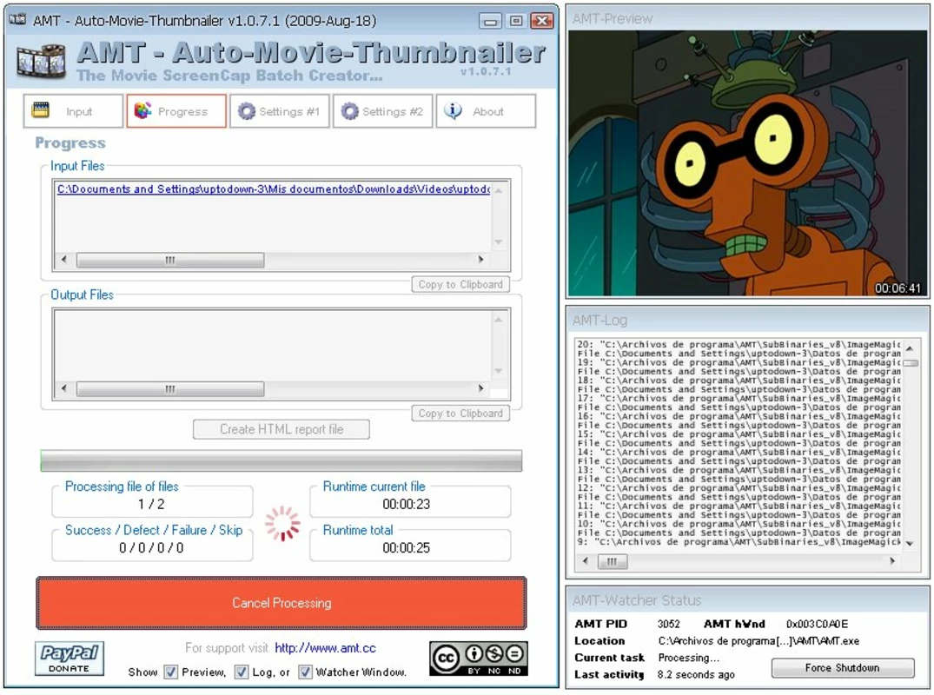The image size is (934, 695).
Task: Click Force Shutdown in Watcher Status
Action: [x=842, y=667]
